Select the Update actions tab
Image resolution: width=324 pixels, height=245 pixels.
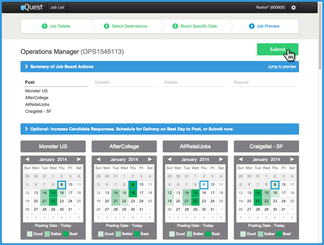[125, 82]
